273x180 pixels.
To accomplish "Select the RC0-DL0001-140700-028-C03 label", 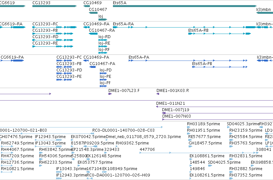I will pos(124,130).
